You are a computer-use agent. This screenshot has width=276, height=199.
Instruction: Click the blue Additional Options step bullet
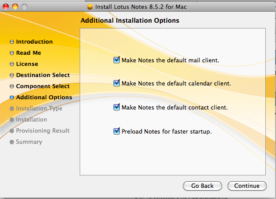pos(12,97)
